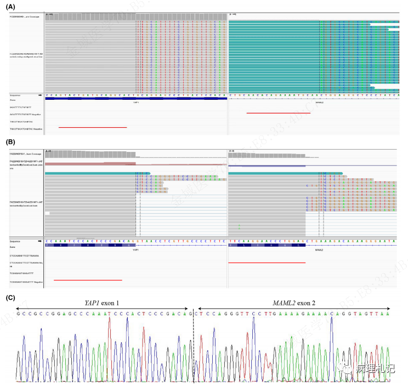408x386 pixels.
Task: Click the teal top read in panel B left
Action: pos(90,173)
